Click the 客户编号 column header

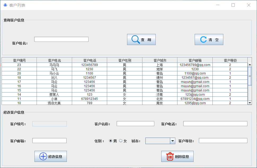point(19,60)
